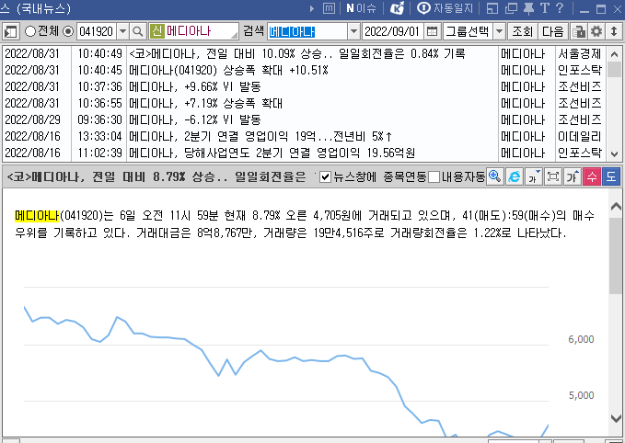
Task: Click the article pane scrollbar thumb
Action: (616, 256)
